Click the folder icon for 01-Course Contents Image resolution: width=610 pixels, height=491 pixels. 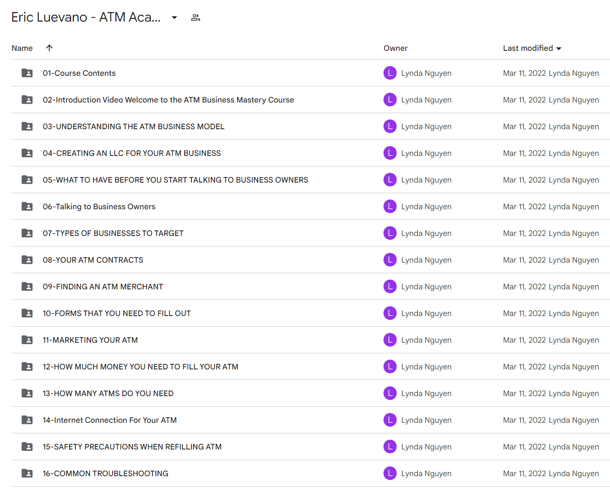coord(27,73)
